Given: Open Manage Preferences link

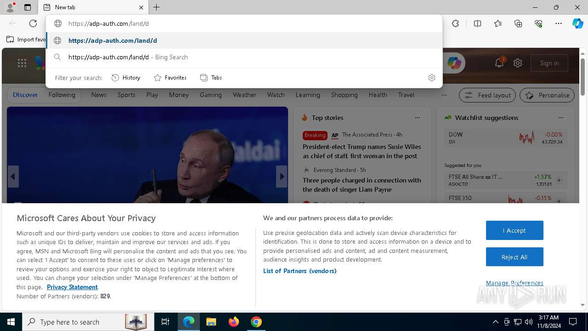Looking at the screenshot, I should (x=514, y=283).
